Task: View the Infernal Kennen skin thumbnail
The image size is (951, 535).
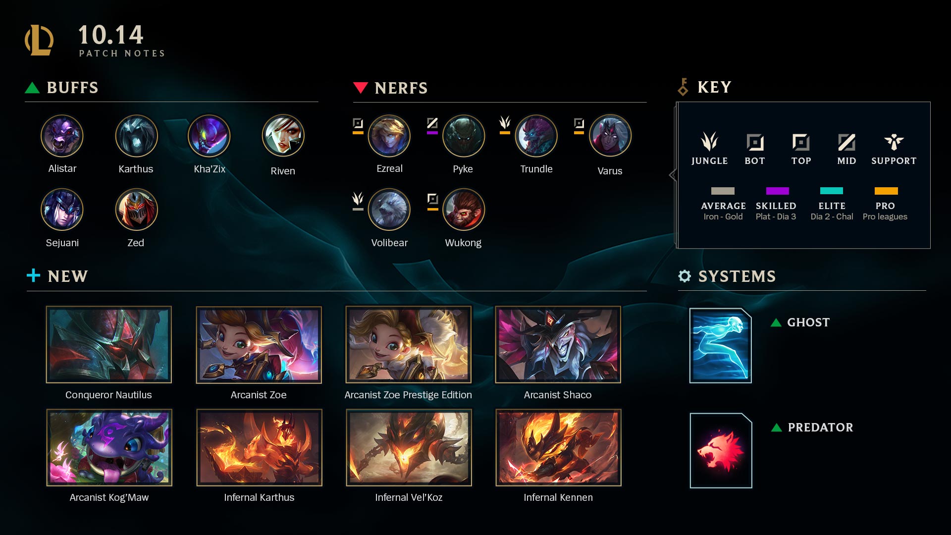Action: pos(558,447)
